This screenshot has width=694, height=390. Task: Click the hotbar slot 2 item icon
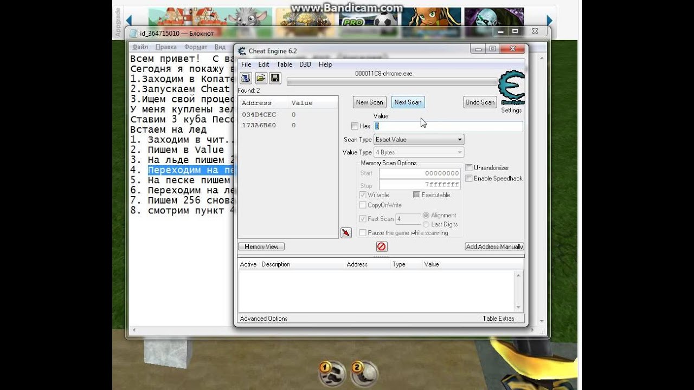click(x=363, y=373)
